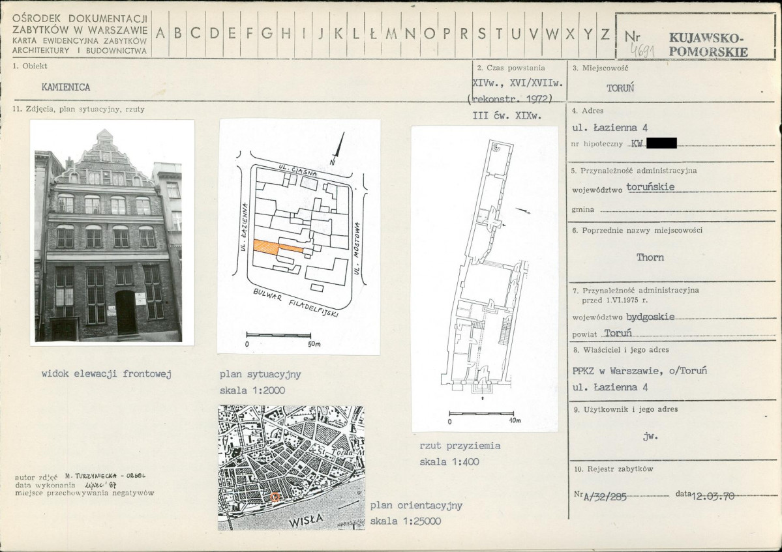This screenshot has width=782, height=552.
Task: Click the 0–50m scale bar under the site plan
Action: (x=279, y=335)
